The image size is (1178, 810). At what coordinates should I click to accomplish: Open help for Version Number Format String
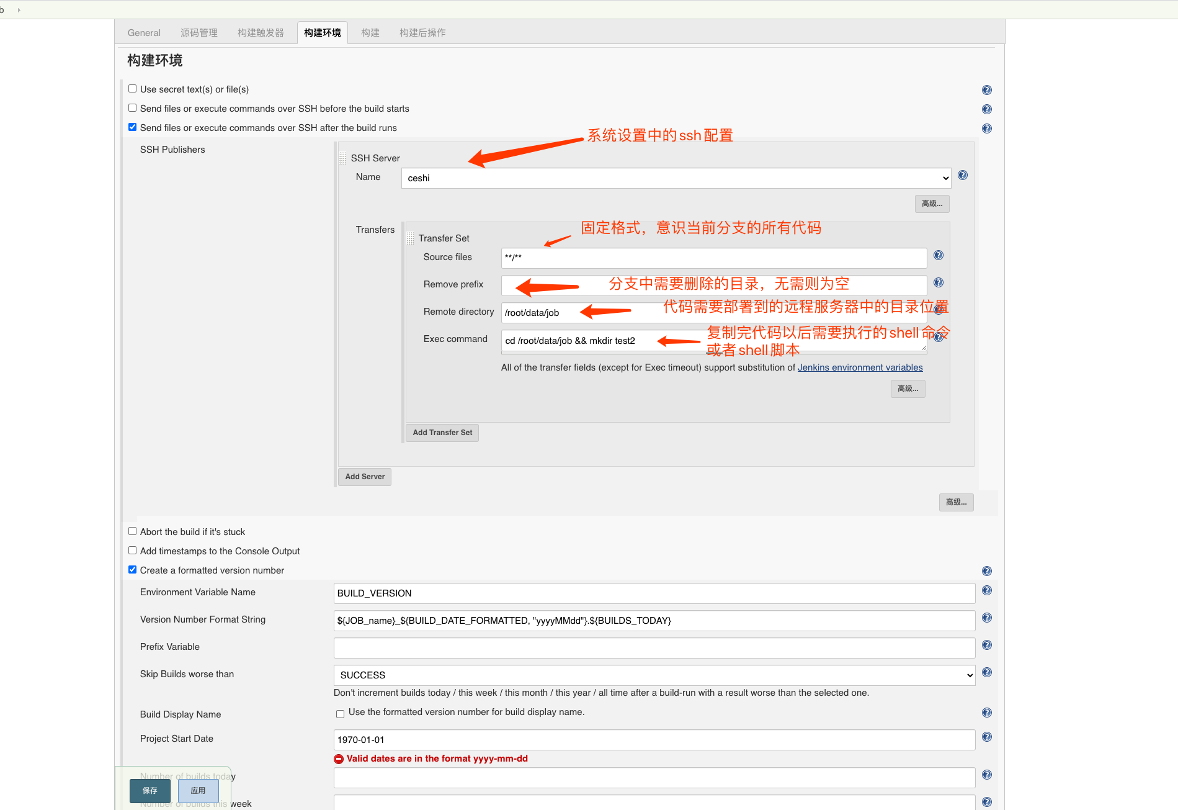tap(986, 618)
